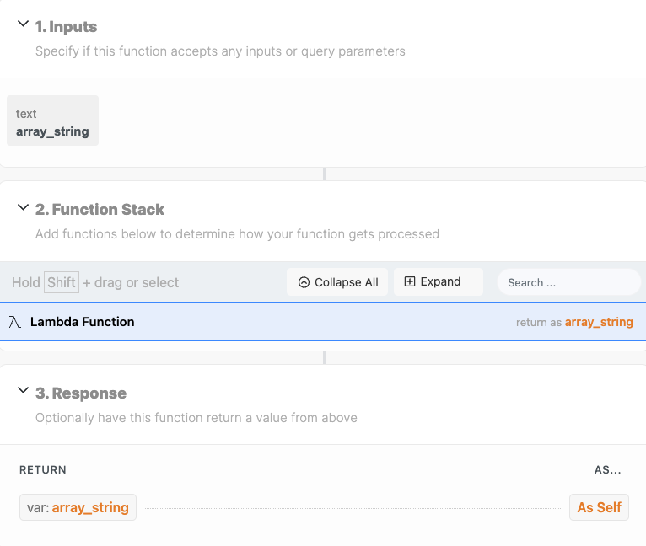Viewport: 646px width, 546px height.
Task: Click the 3. Response heading
Action: (81, 393)
